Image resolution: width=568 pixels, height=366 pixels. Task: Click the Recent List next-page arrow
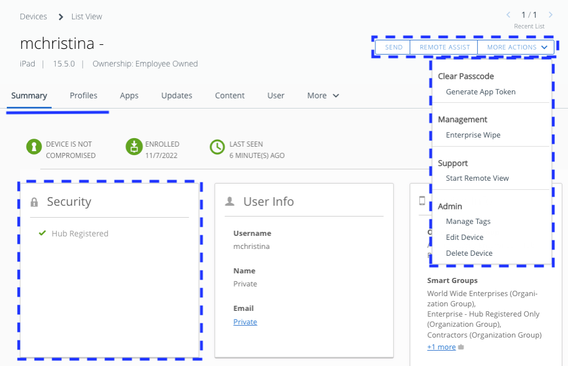click(x=549, y=15)
